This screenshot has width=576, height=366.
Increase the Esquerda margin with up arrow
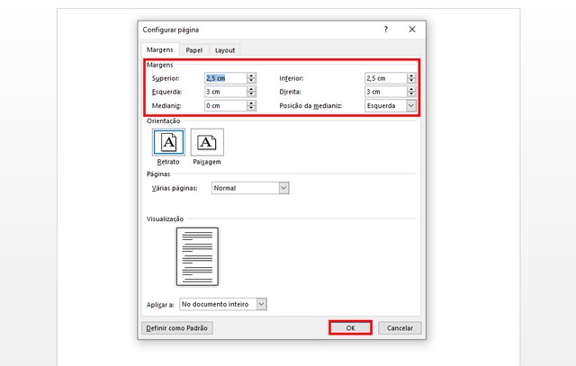coord(251,89)
